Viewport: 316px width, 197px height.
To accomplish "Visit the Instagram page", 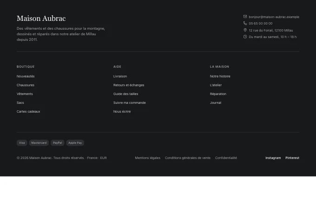I will pyautogui.click(x=273, y=158).
